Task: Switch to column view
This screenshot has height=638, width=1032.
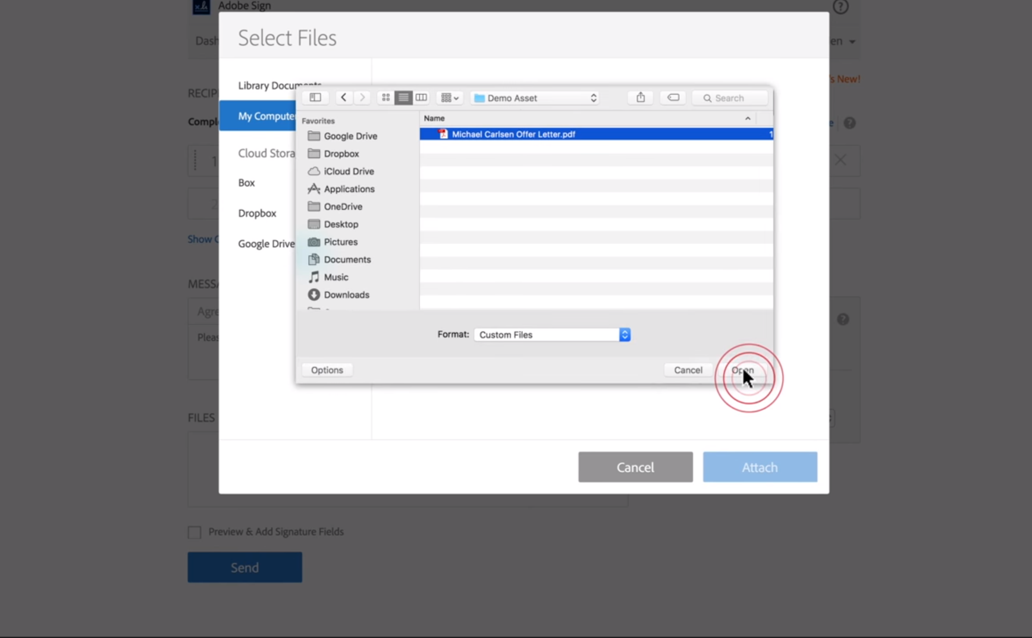Action: [x=421, y=98]
